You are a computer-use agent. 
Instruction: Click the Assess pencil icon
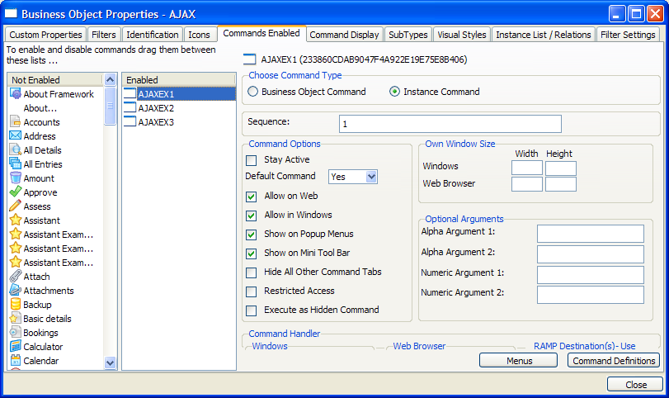[x=16, y=206]
